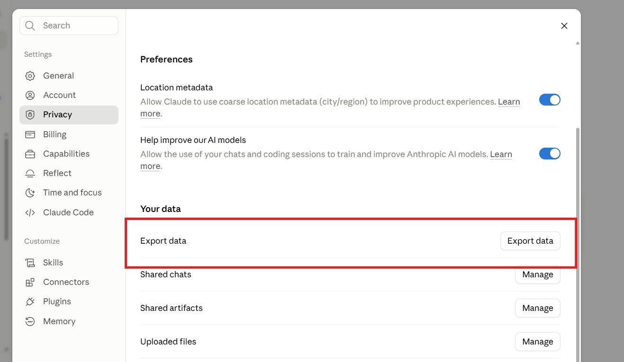Turn off Help improve our AI models
The image size is (624, 362).
tap(550, 153)
